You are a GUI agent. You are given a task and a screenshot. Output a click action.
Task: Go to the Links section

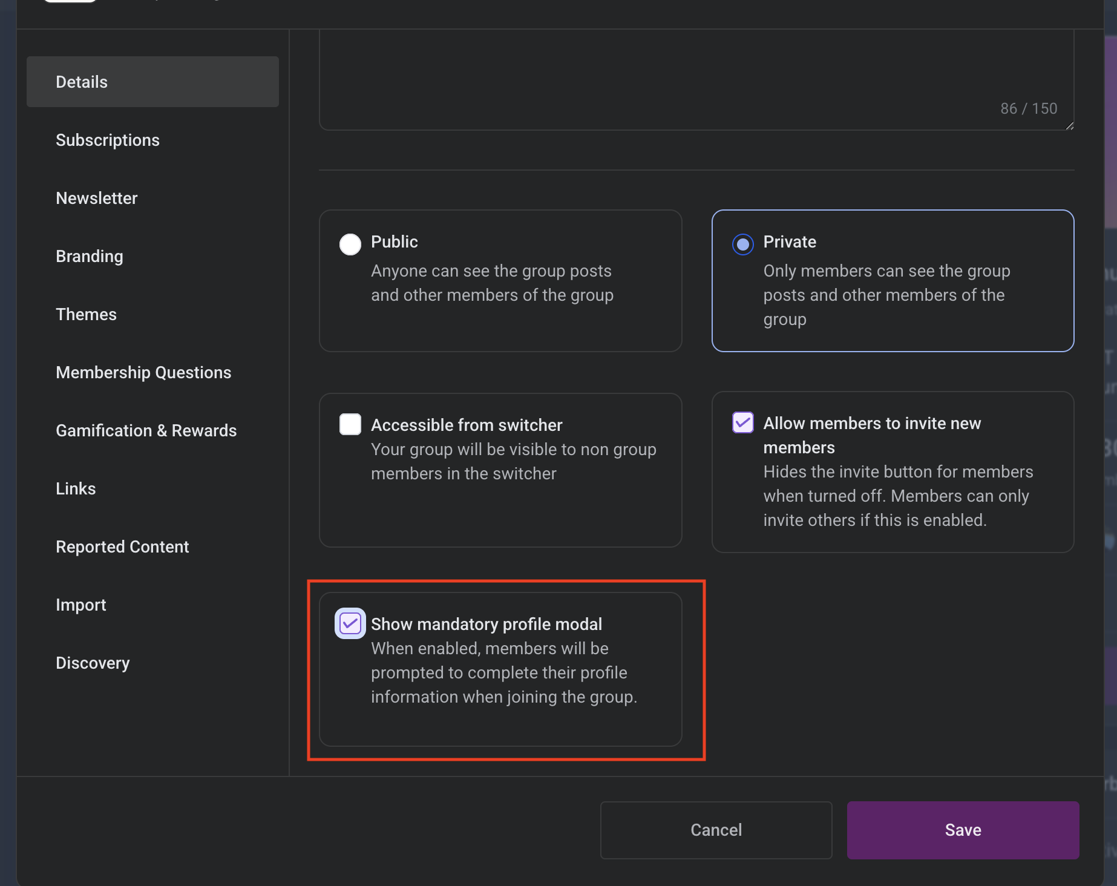tap(76, 488)
